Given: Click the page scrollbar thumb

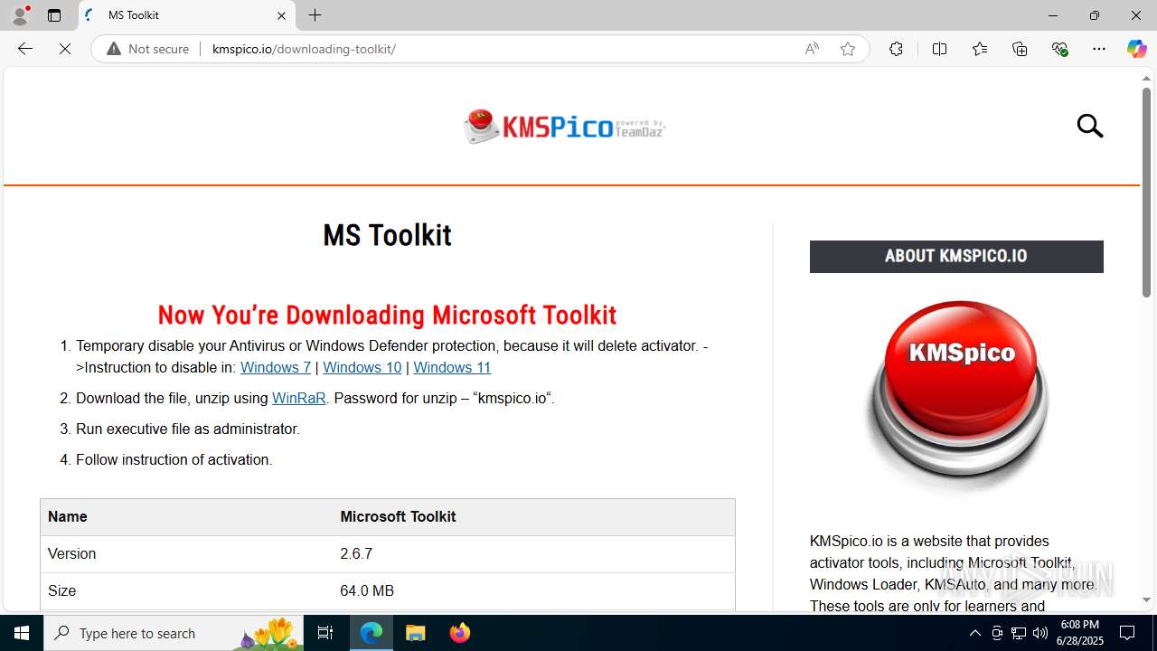Looking at the screenshot, I should pyautogui.click(x=1146, y=193).
